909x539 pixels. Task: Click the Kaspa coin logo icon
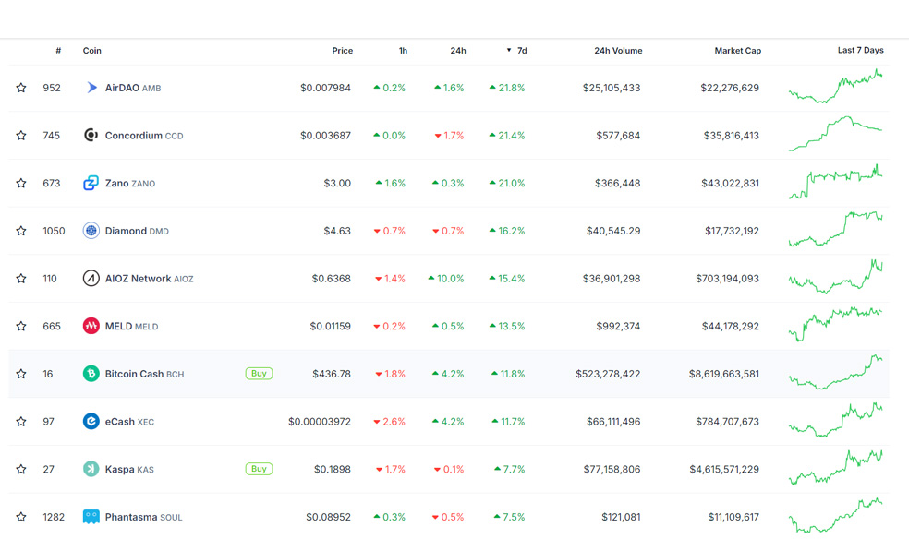tap(91, 469)
